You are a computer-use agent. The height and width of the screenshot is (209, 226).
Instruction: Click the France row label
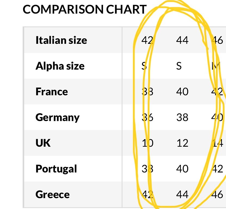tap(52, 92)
